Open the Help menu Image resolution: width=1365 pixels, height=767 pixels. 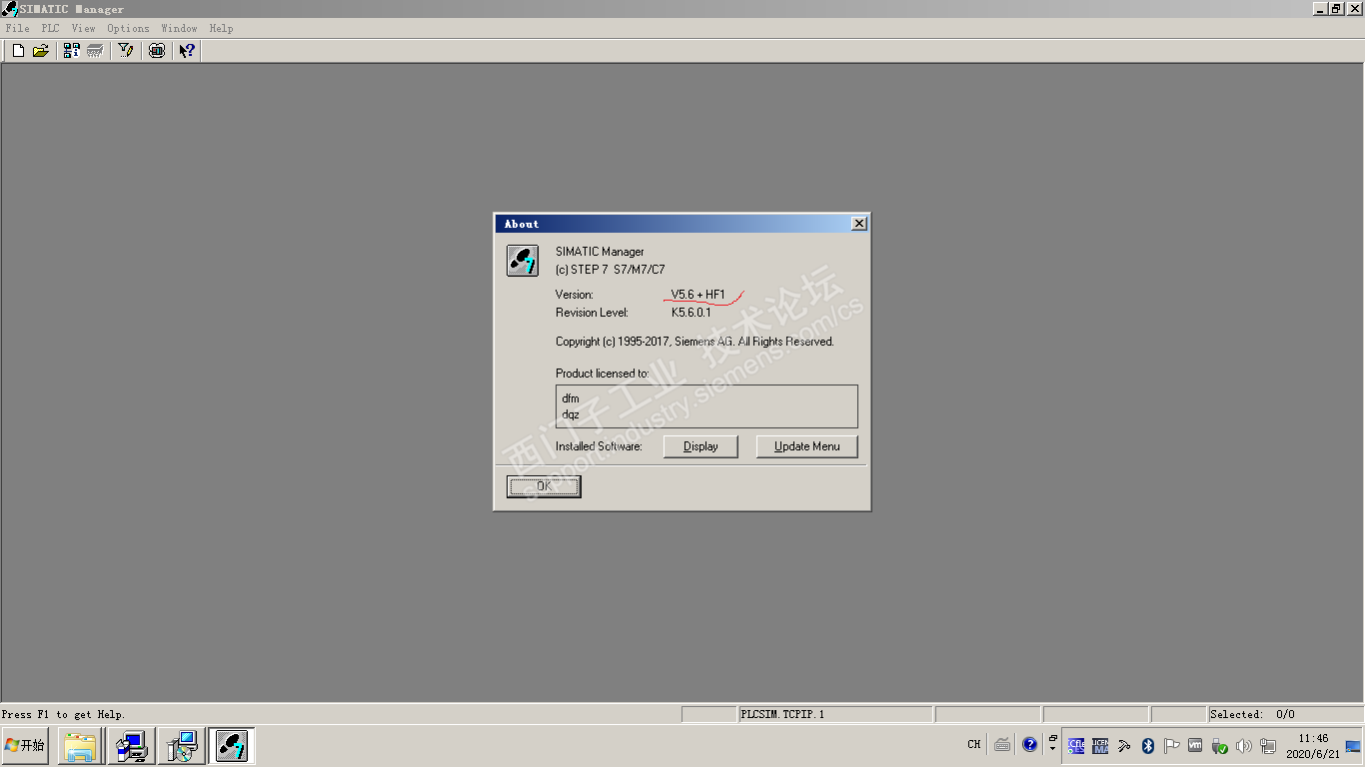click(221, 28)
